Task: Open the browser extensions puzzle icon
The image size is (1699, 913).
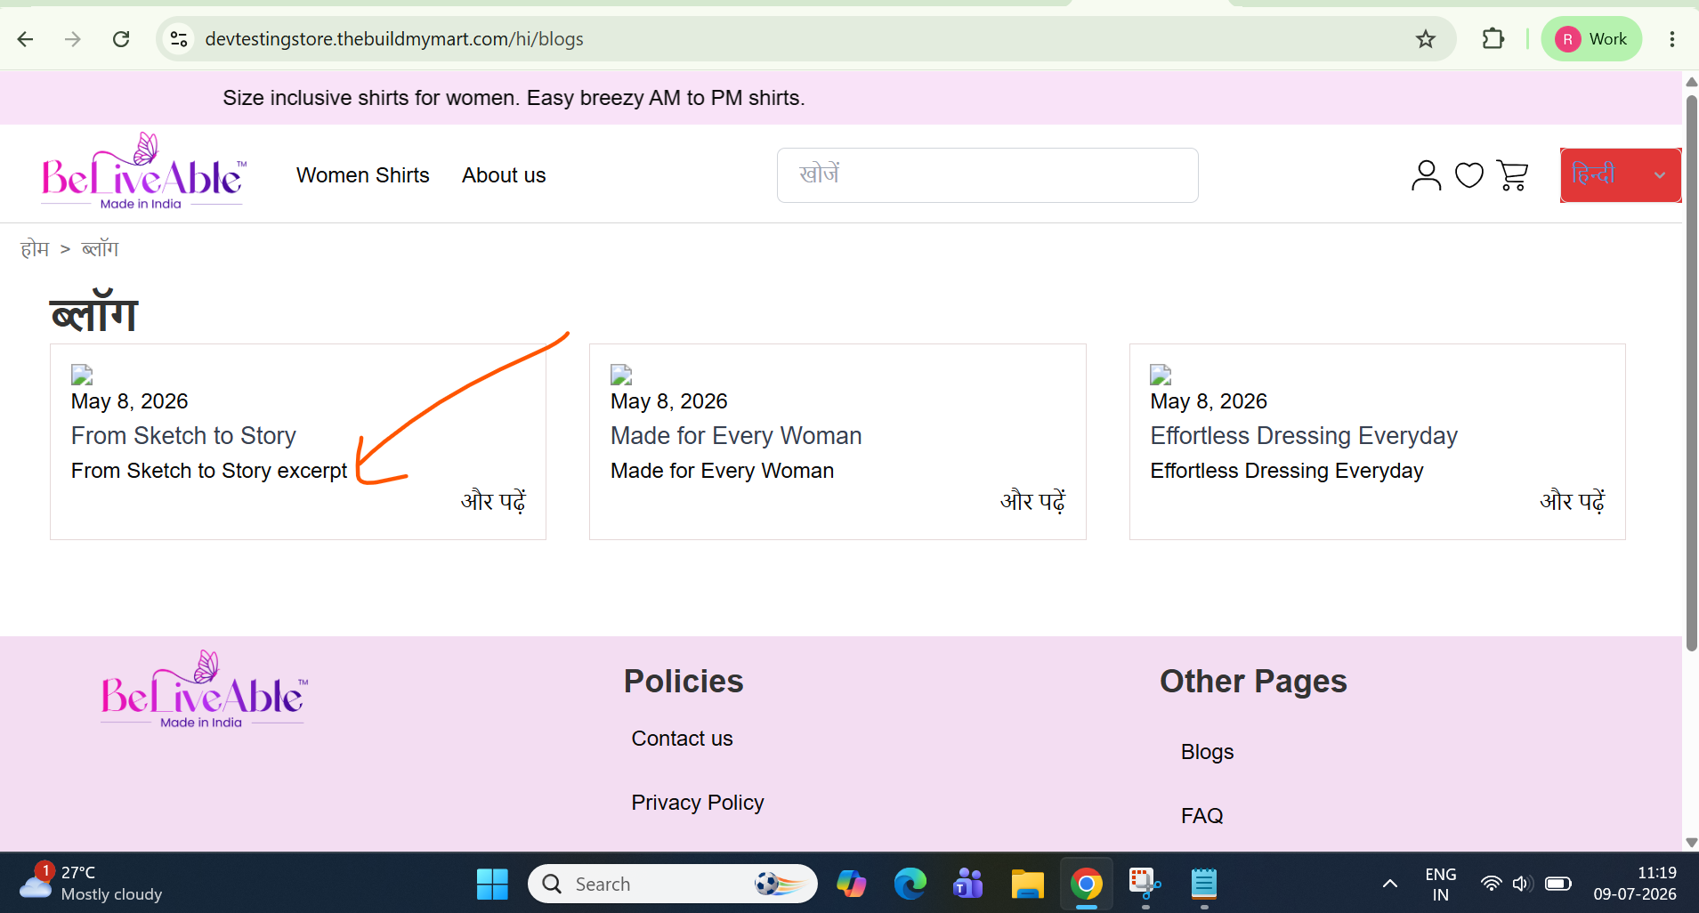Action: coord(1493,39)
